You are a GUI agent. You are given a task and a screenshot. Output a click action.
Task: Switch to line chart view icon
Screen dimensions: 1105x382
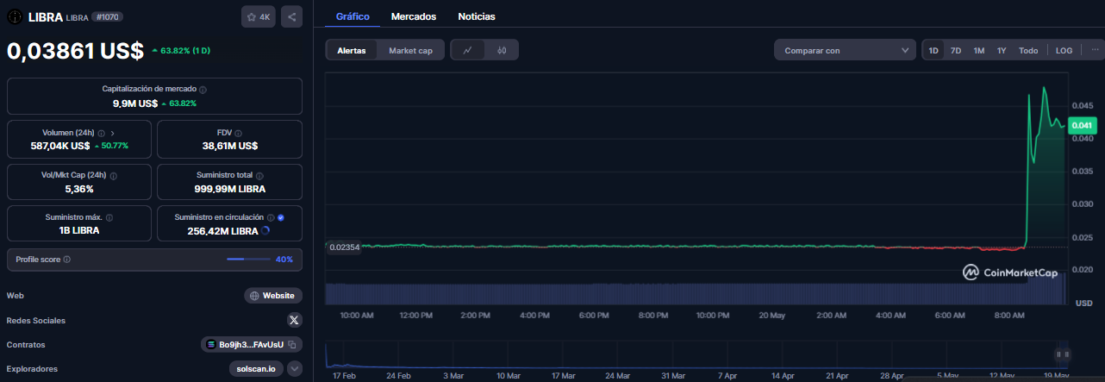[468, 51]
